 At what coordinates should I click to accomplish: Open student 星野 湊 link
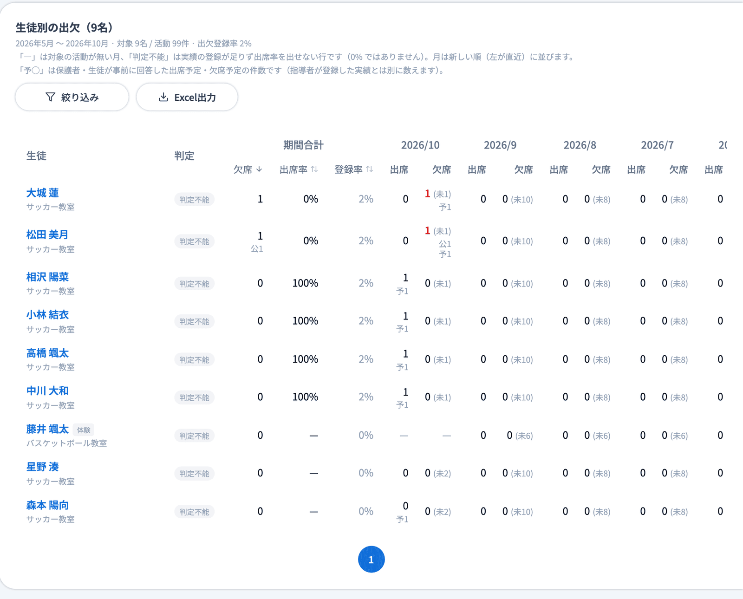[43, 467]
